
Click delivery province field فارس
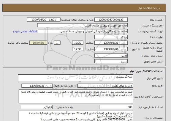point(111,56)
